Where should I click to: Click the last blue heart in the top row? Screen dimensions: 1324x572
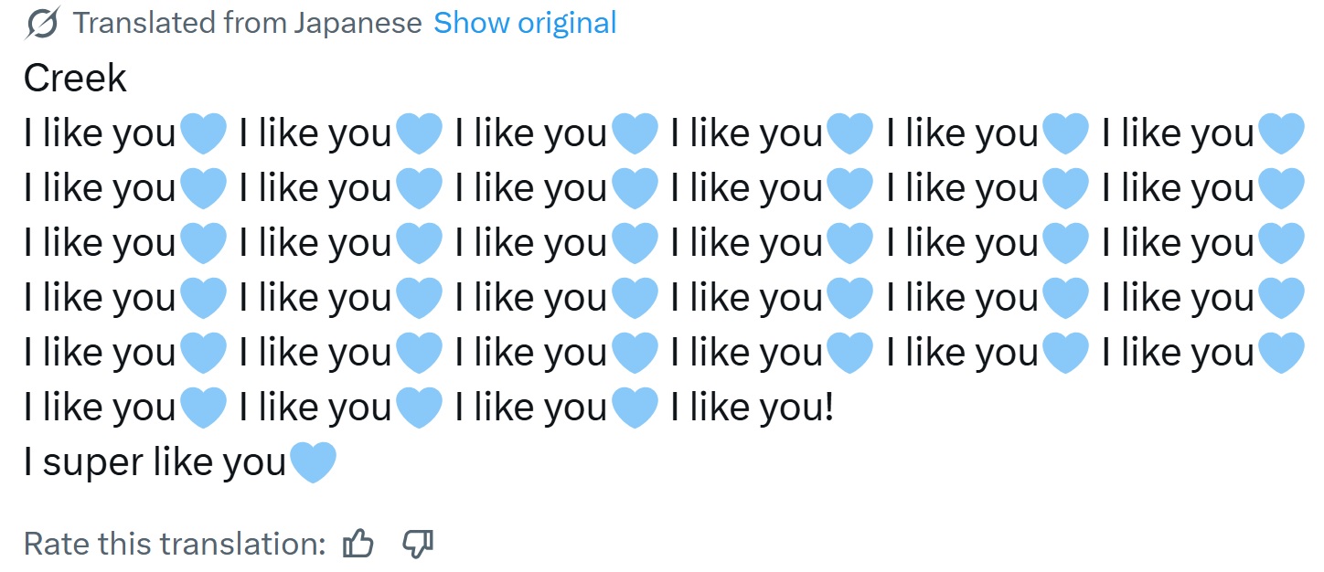pos(1281,134)
